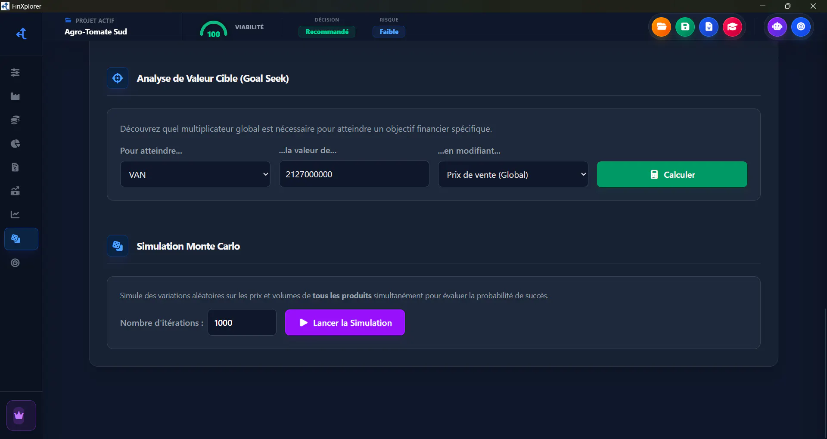Viewport: 827px width, 439px height.
Task: Open the 'Pour atteindre' VAN dropdown
Action: point(195,174)
